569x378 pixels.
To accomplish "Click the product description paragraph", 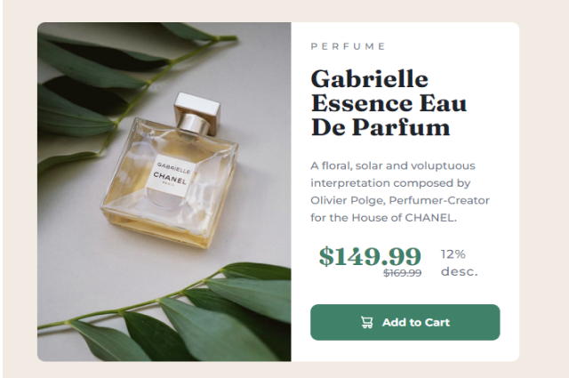I will click(400, 192).
